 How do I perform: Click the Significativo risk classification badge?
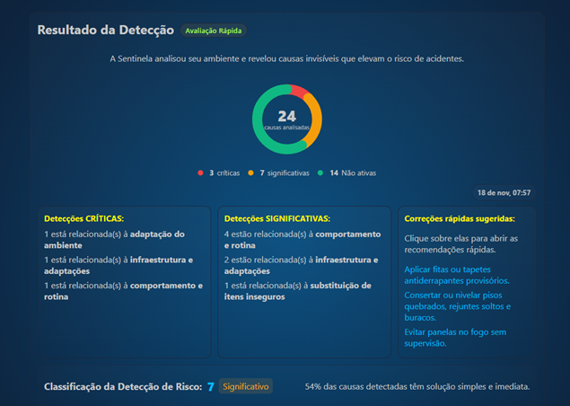(245, 386)
